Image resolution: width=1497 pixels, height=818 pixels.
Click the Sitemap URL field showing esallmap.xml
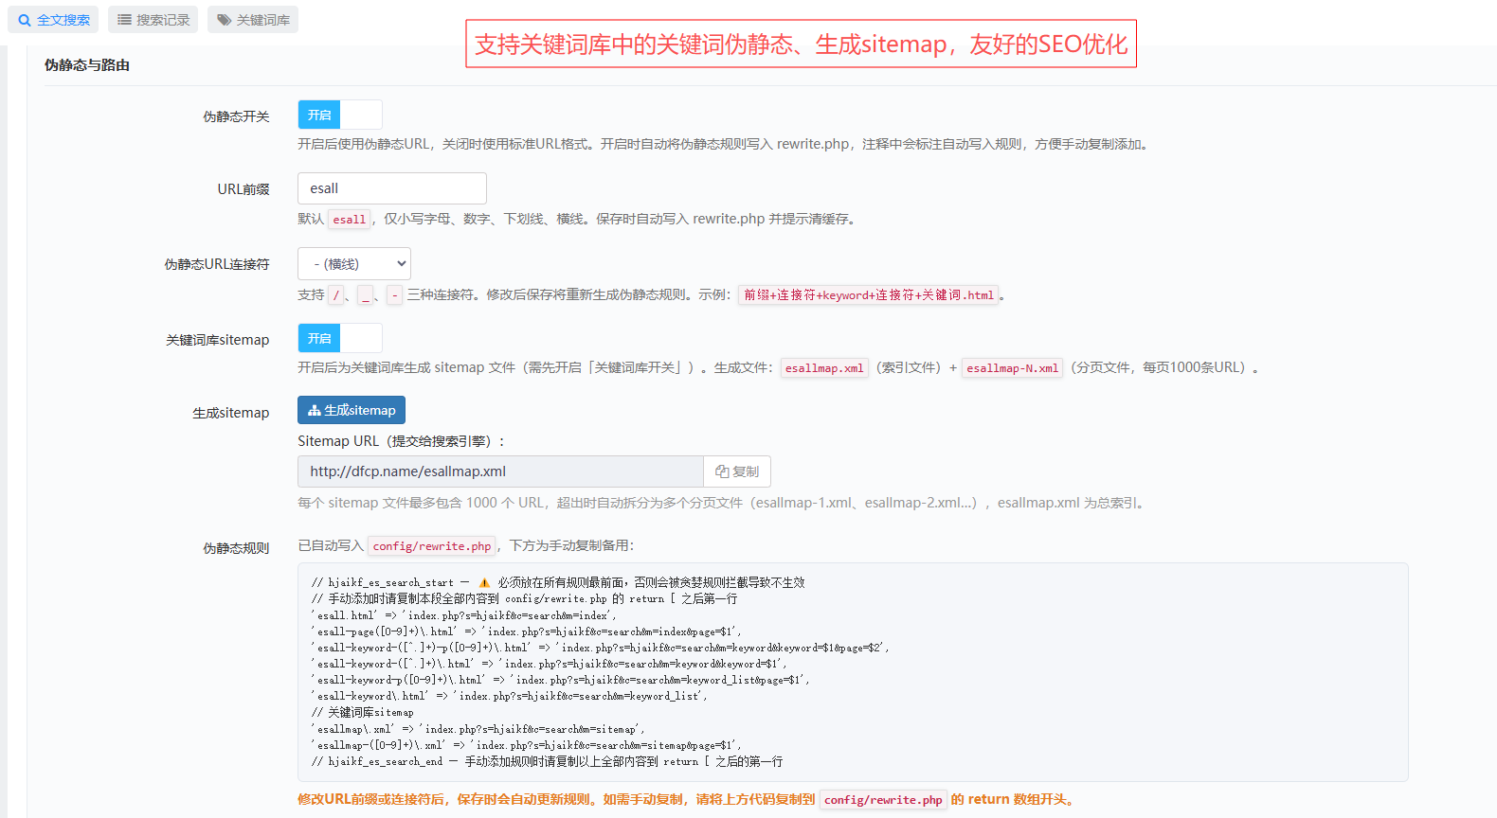(500, 471)
